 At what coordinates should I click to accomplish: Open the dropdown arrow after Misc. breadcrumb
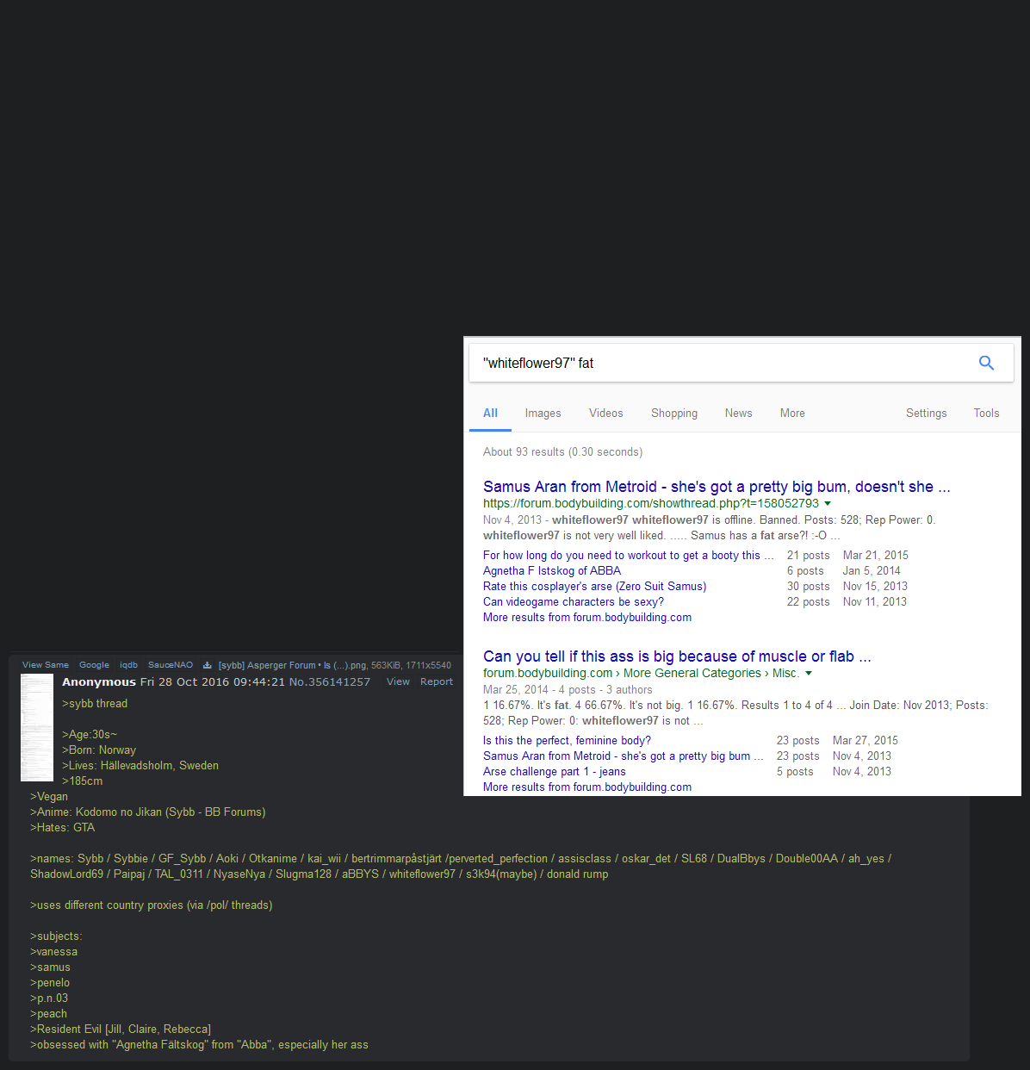pos(808,674)
